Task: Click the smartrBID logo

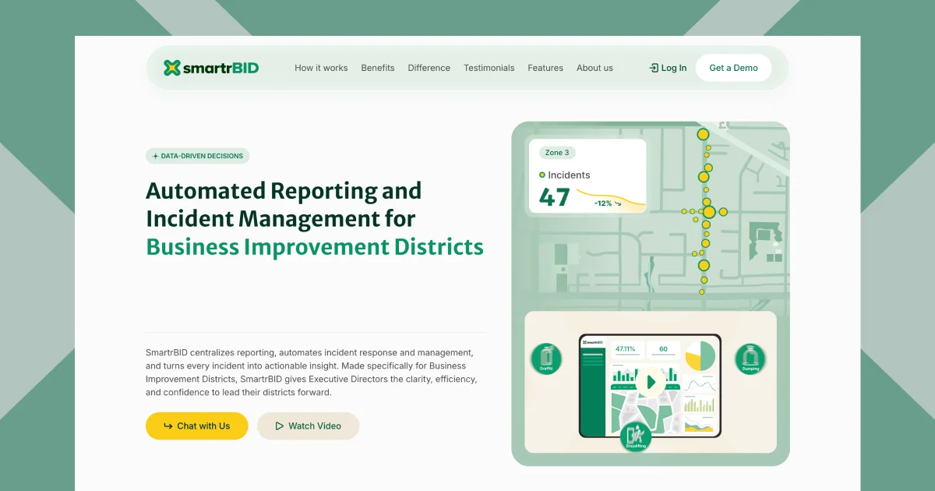Action: (x=211, y=68)
